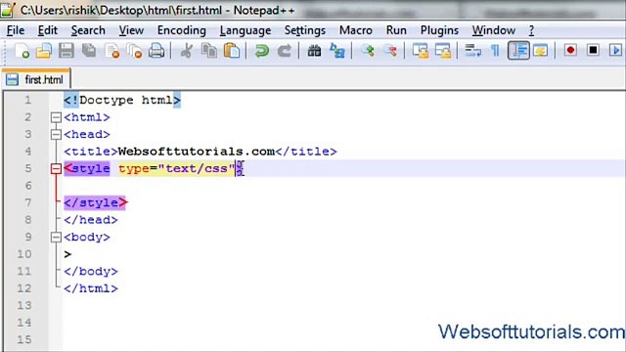Open the Macro menu

pyautogui.click(x=355, y=30)
